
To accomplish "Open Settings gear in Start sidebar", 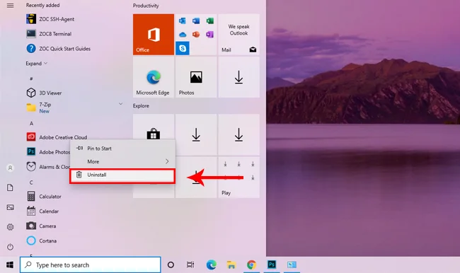I will 11,227.
